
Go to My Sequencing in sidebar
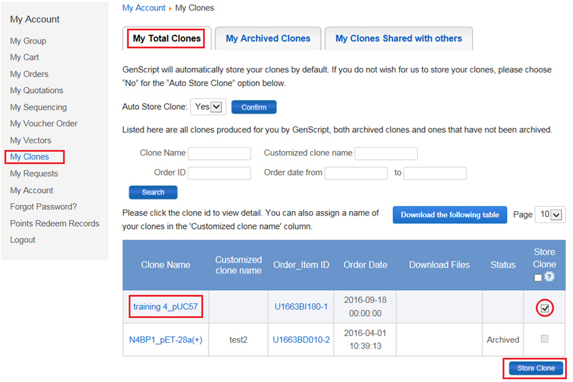[x=38, y=107]
